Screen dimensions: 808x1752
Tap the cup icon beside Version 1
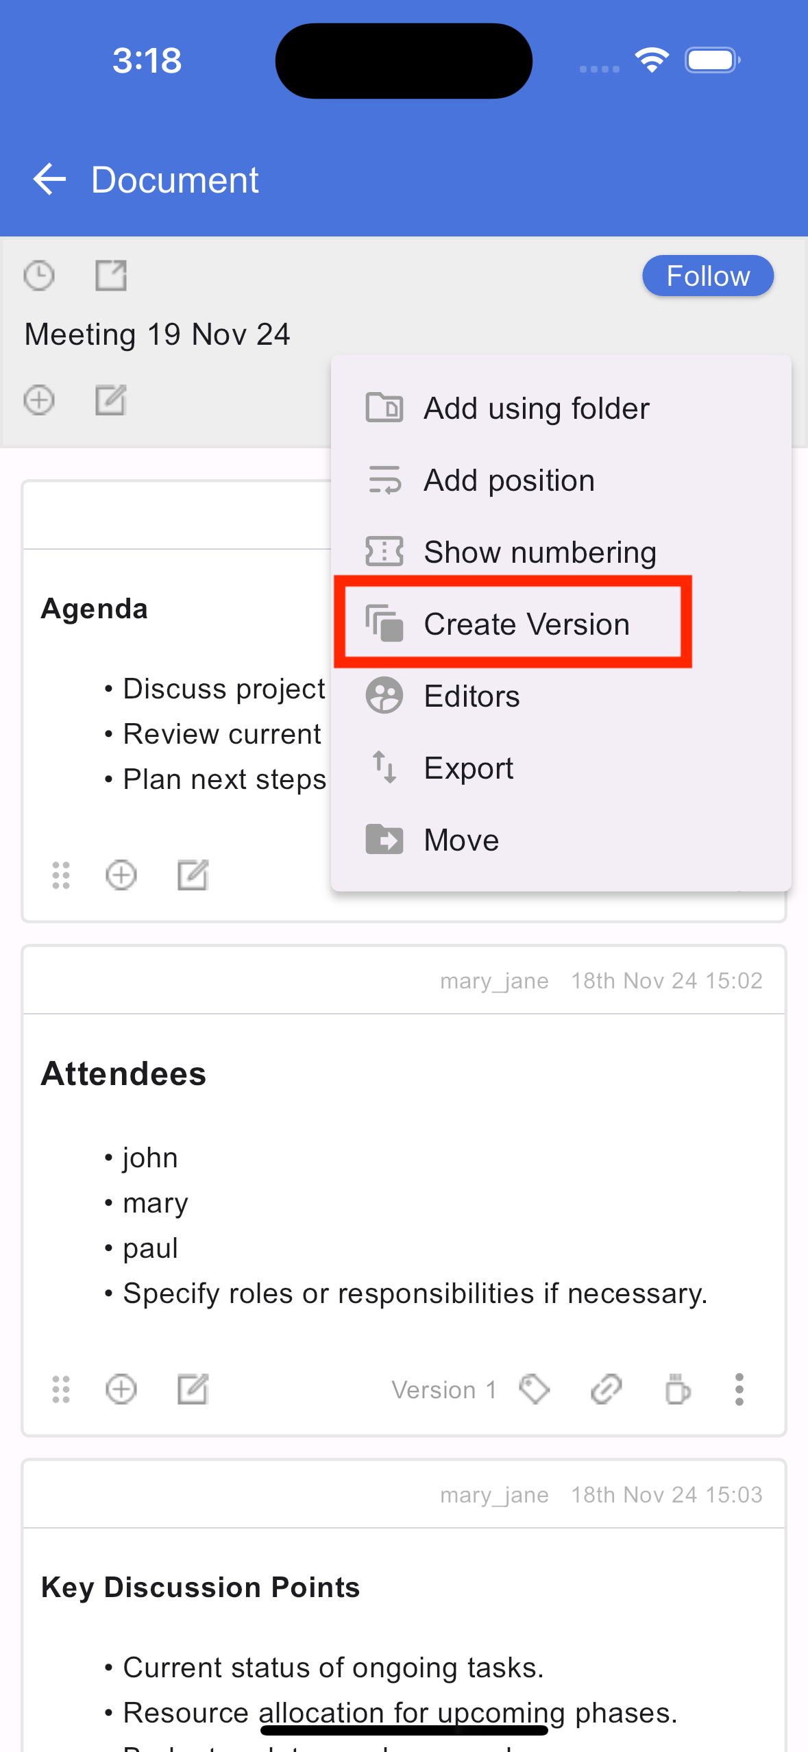(x=677, y=1390)
